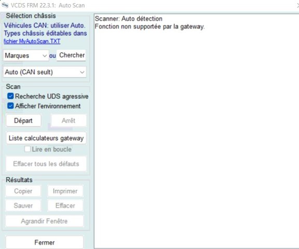Close the Auto Scan with Fermer
This screenshot has height=249, width=299.
coord(45,242)
